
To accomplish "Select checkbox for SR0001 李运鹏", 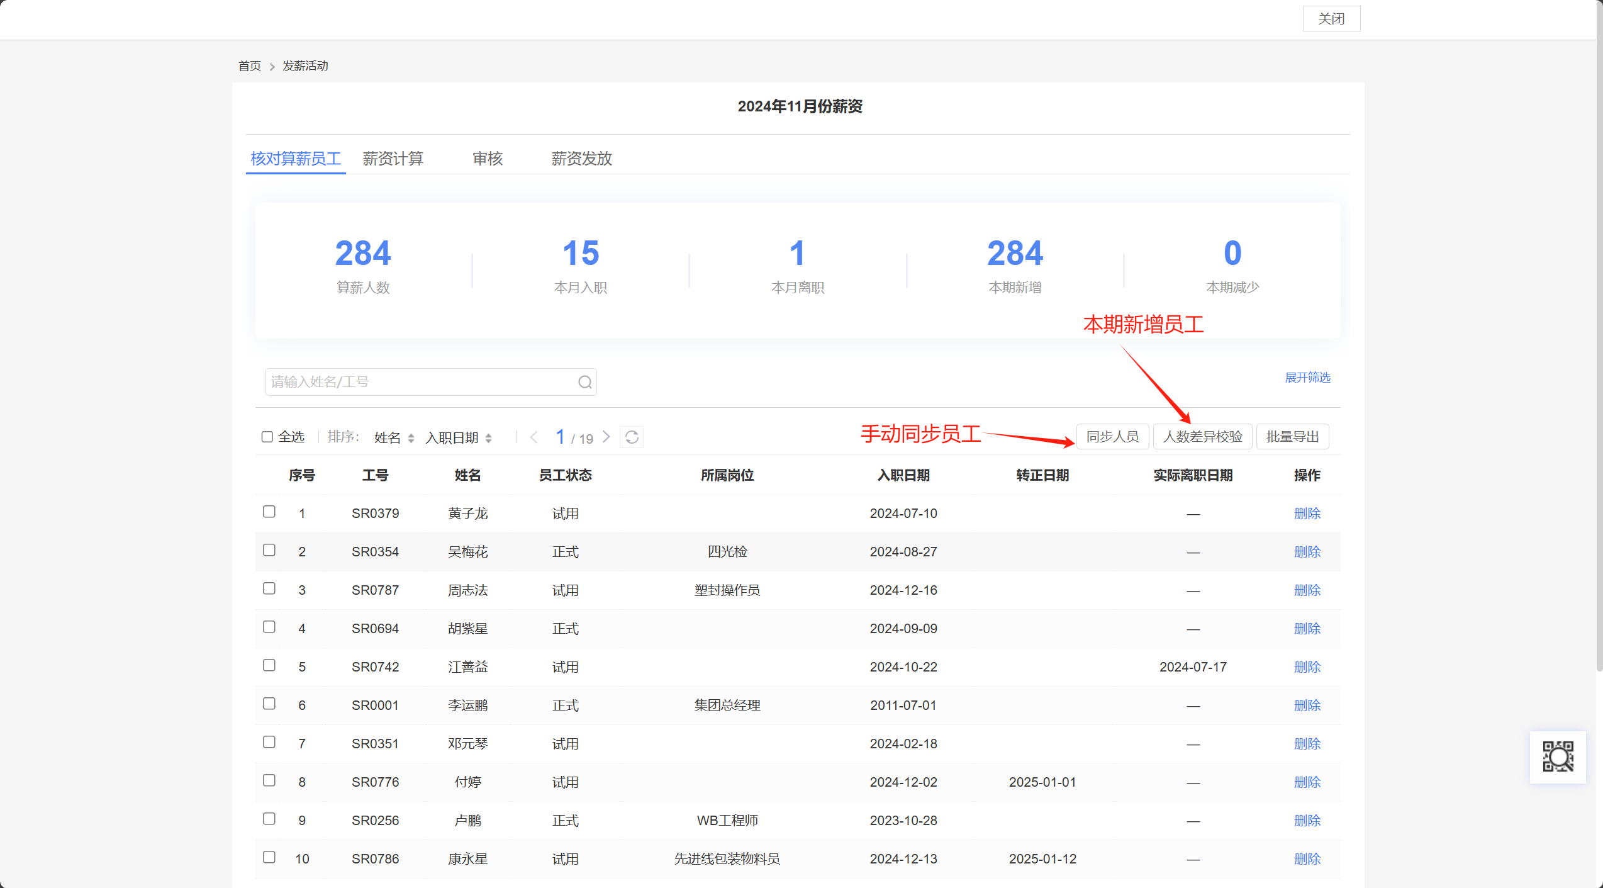I will 269,704.
